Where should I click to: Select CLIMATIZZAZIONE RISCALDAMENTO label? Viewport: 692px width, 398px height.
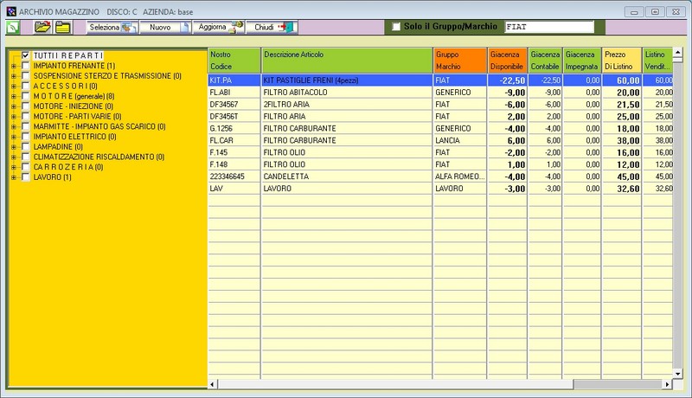tap(99, 157)
